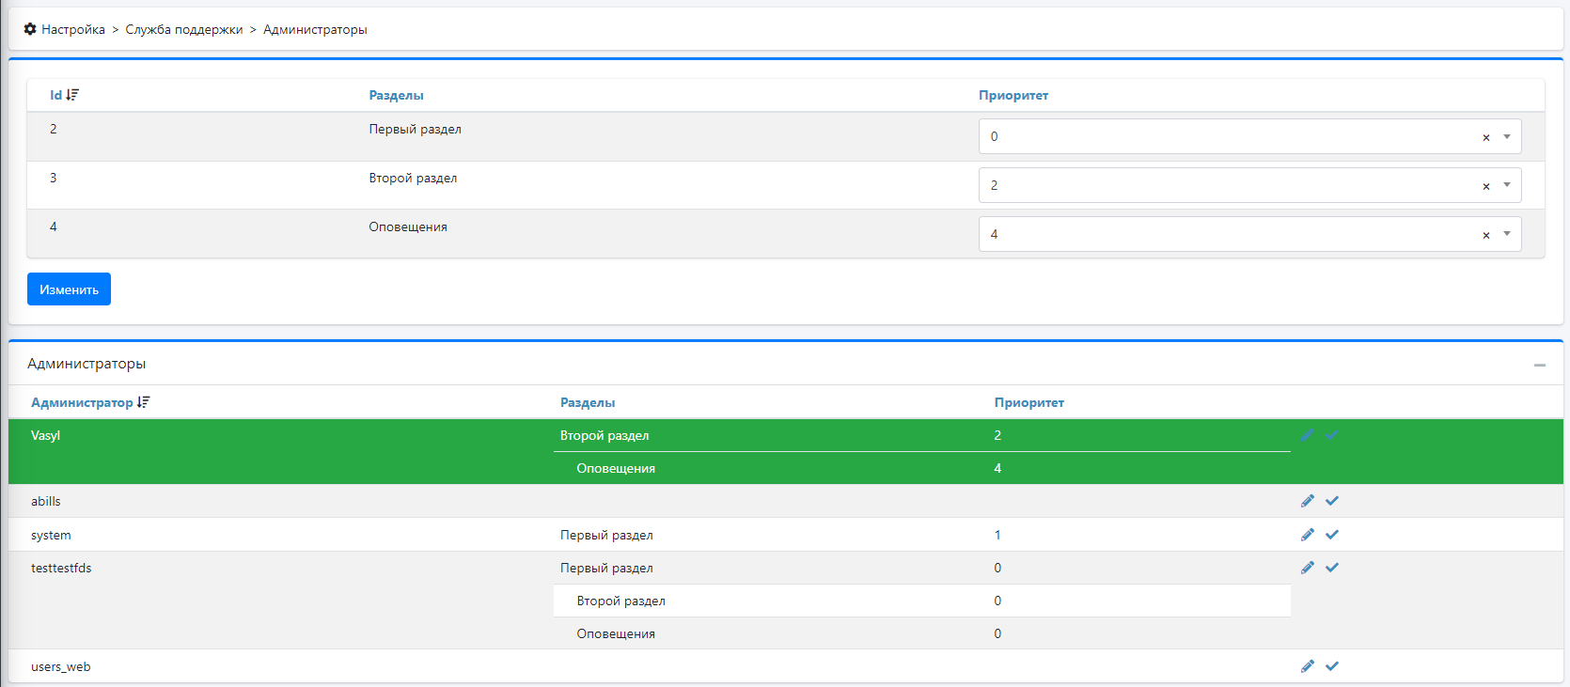Open the Оповещения priority dropdown arrow

(x=1506, y=234)
